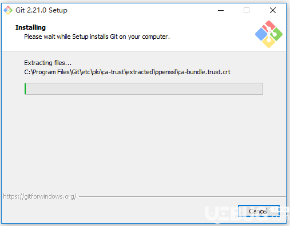Open the gitforwindows.org link
The width and height of the screenshot is (290, 226).
click(x=39, y=196)
